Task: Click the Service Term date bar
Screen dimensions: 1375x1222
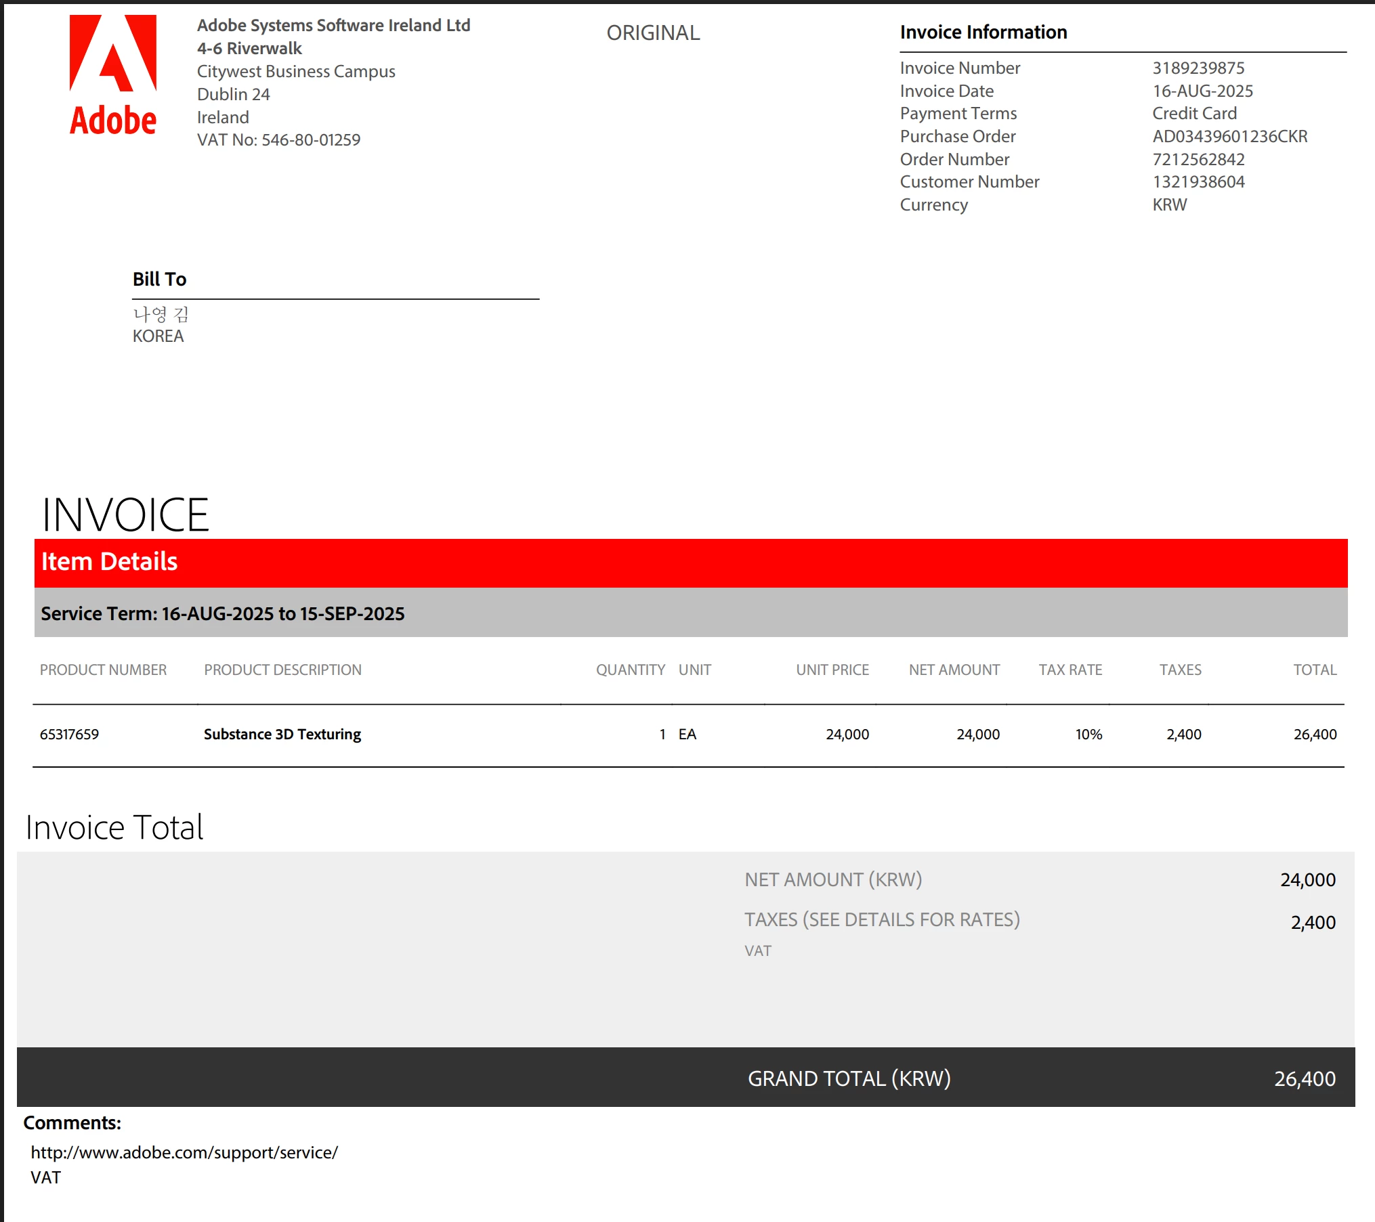Action: (690, 613)
